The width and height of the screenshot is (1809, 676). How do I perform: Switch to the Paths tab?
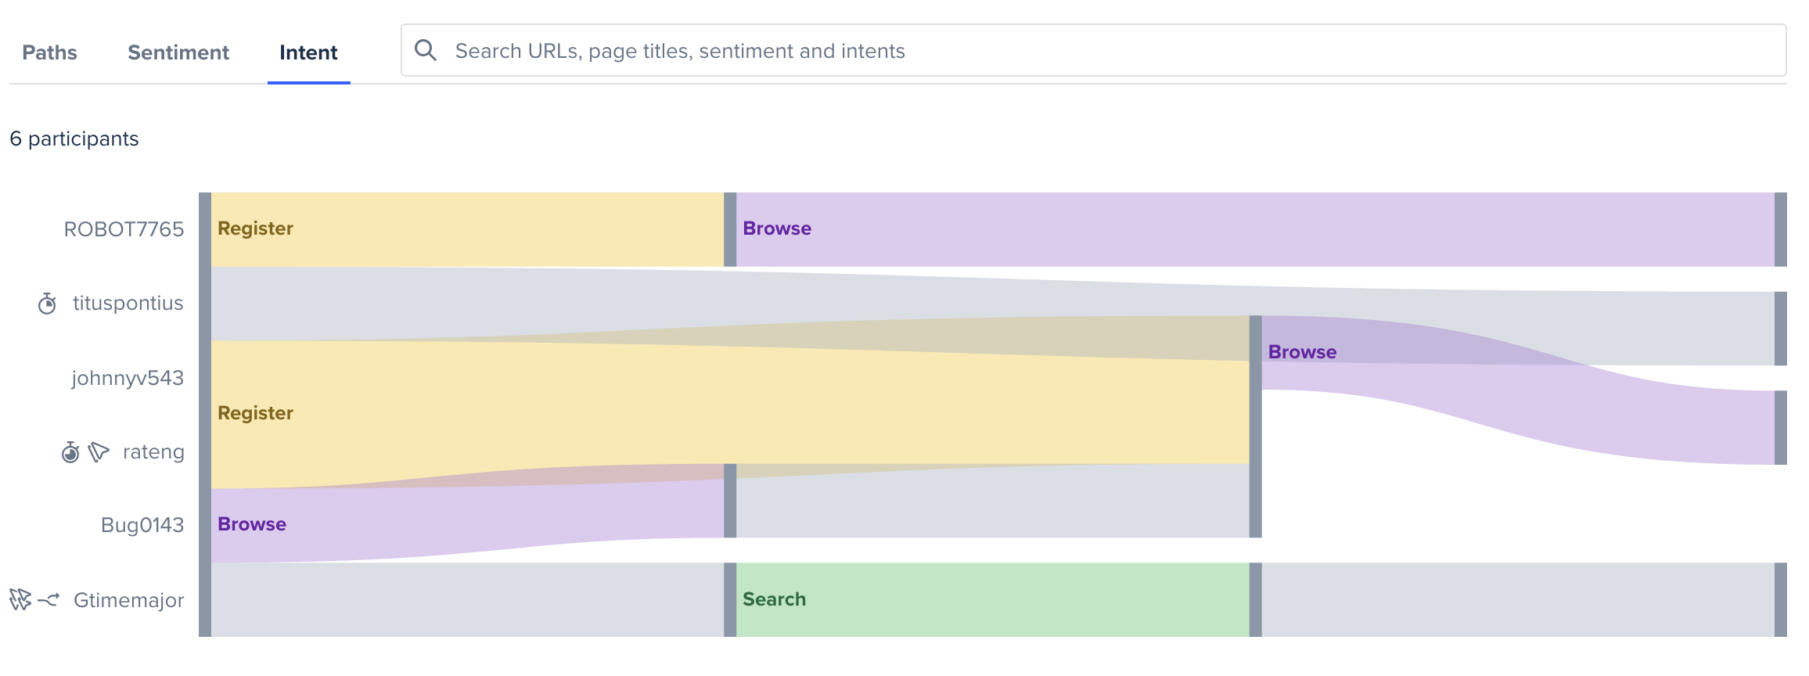point(49,52)
